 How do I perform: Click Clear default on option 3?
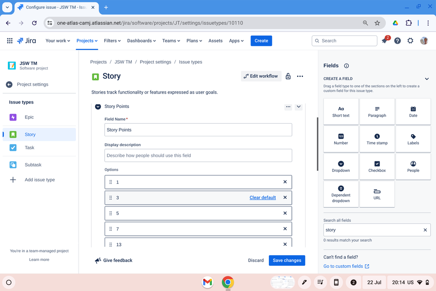point(262,197)
